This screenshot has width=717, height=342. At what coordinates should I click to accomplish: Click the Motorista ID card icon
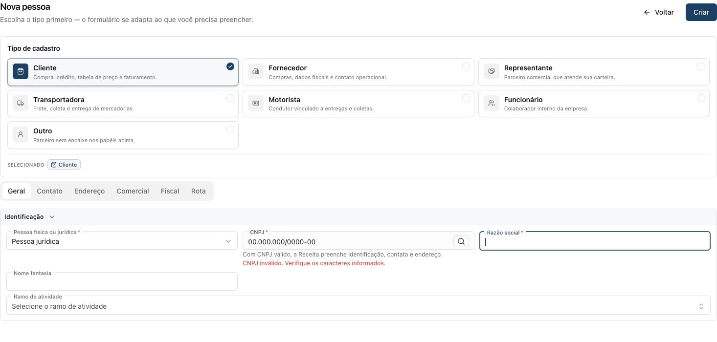pos(256,103)
